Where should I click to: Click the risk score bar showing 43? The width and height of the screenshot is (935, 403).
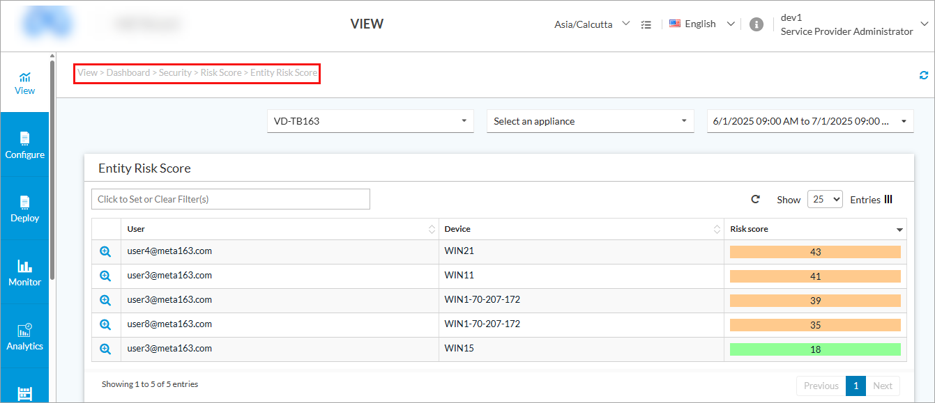pyautogui.click(x=815, y=252)
